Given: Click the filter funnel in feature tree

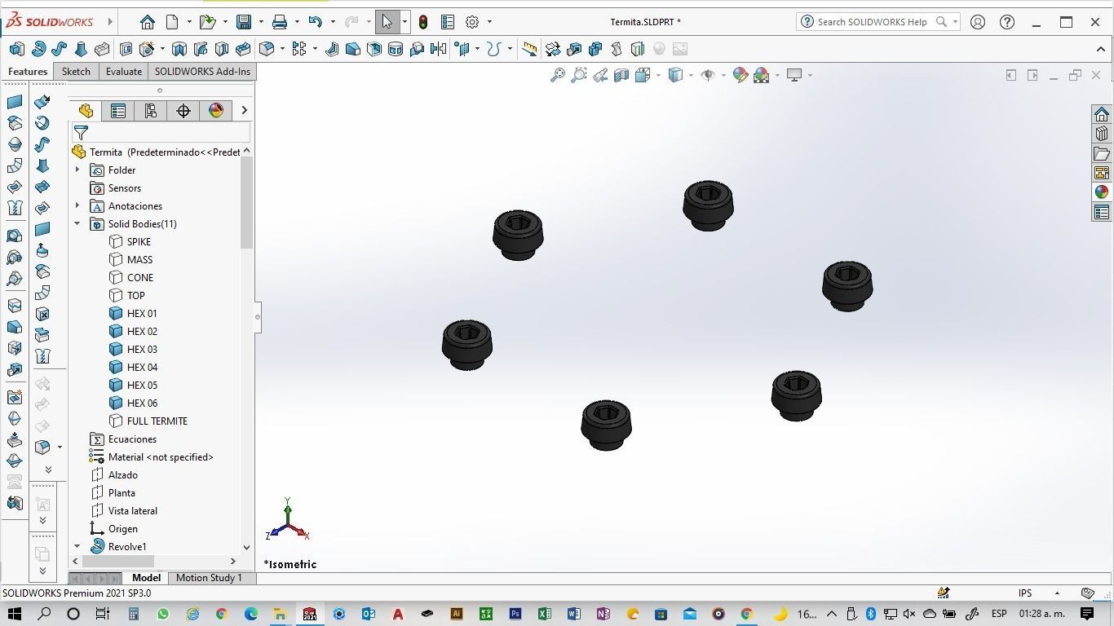Looking at the screenshot, I should (x=81, y=132).
